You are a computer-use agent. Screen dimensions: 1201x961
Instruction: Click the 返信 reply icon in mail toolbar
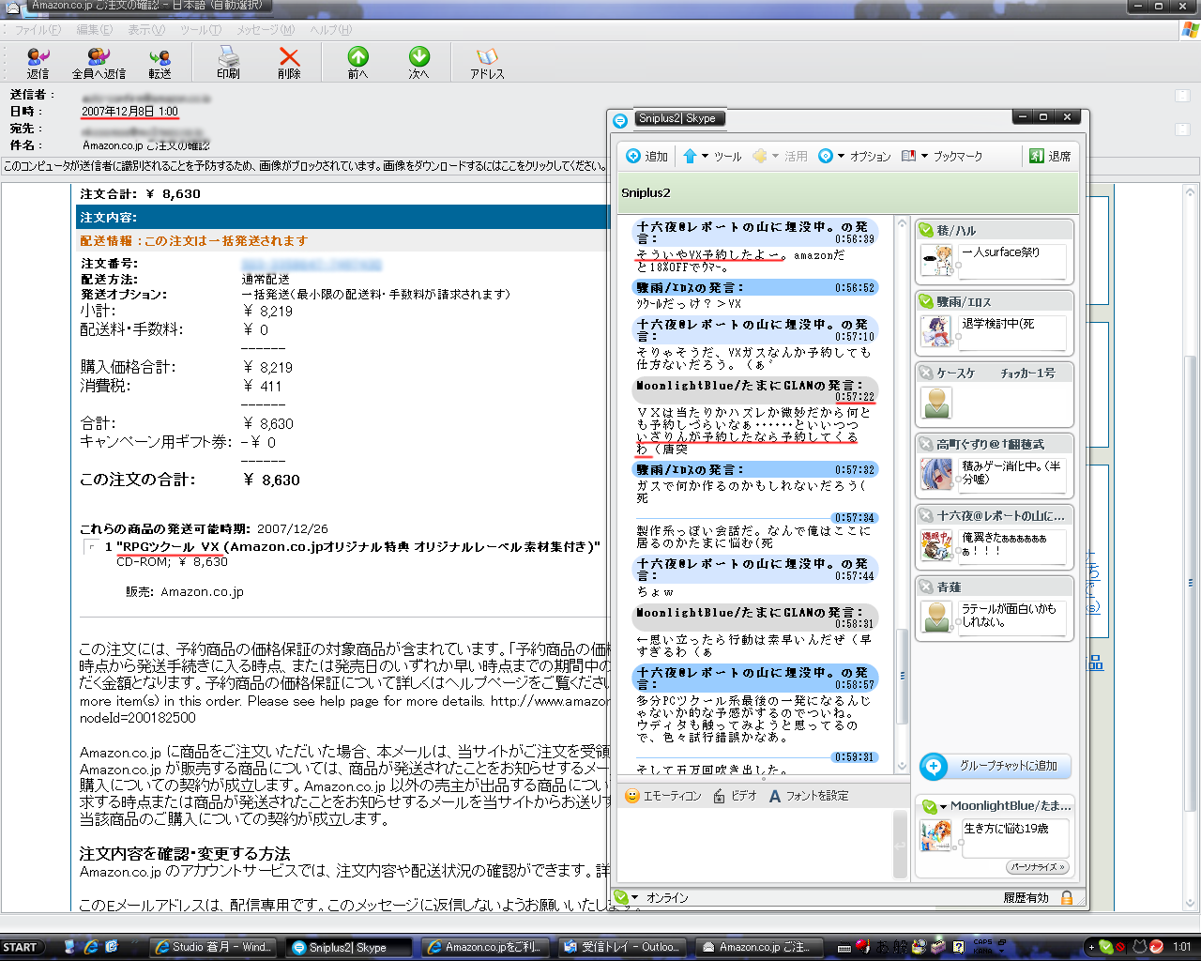tap(38, 58)
